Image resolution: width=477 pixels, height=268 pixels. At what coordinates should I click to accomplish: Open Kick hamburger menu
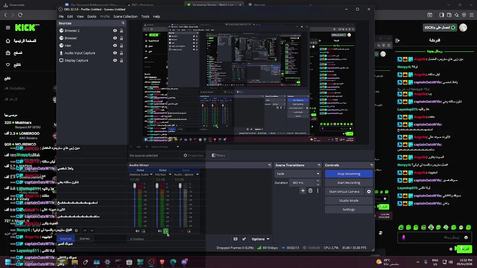[x=8, y=28]
